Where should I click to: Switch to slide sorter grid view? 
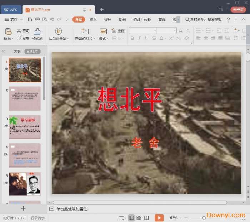[x=139, y=218]
